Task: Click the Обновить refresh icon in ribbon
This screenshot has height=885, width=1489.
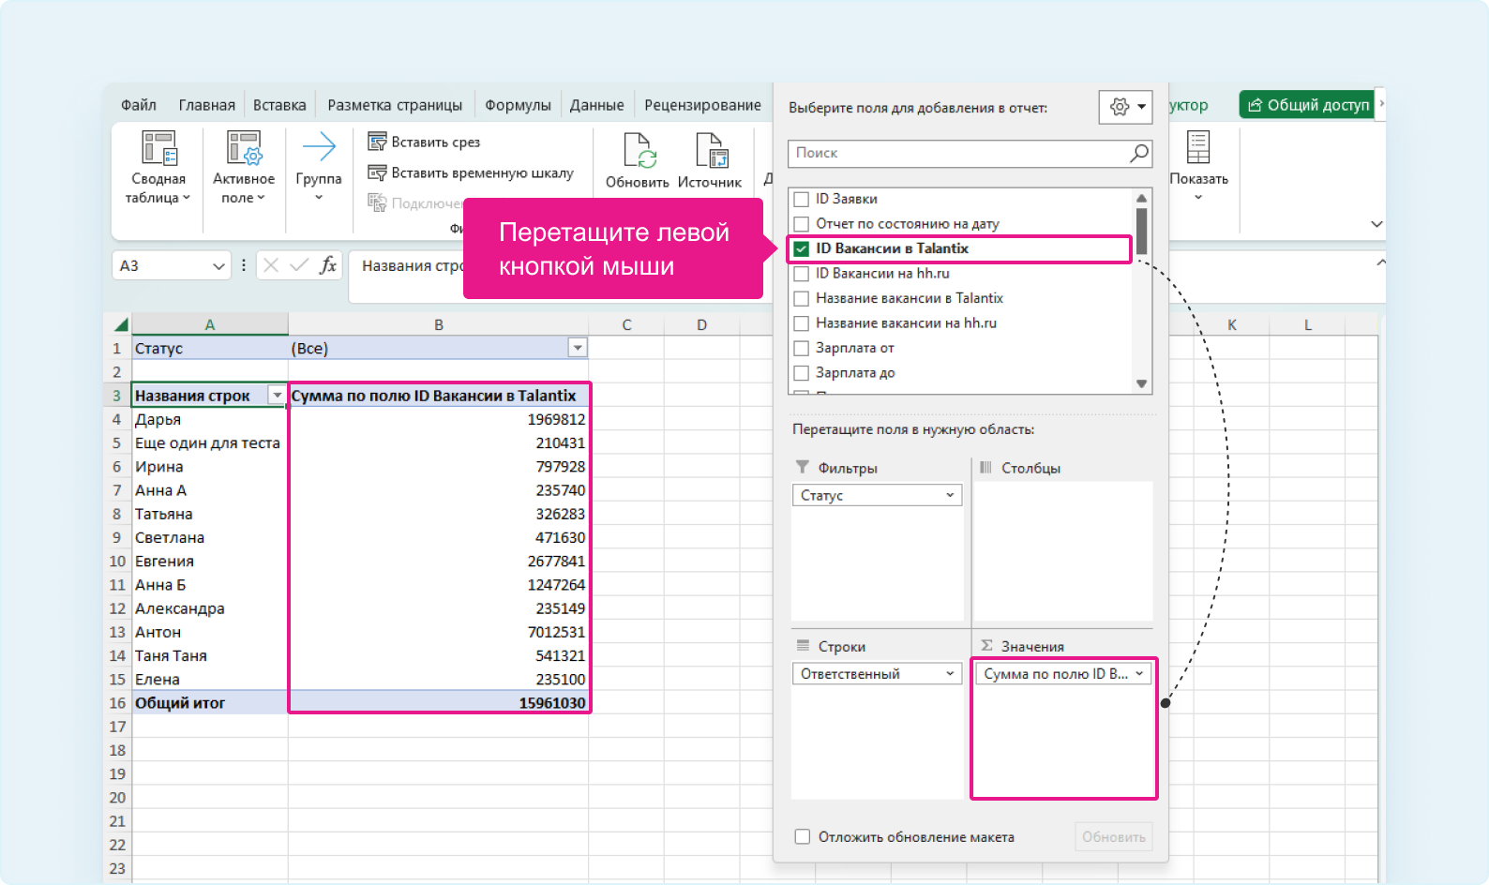Action: coord(638,150)
